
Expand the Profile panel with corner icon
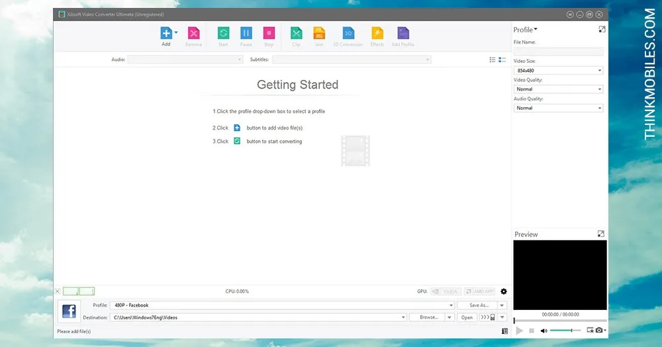602,29
